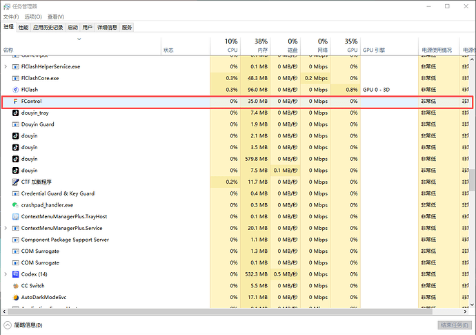
Task: Click the horizontal scrollbar right arrow
Action: point(465,312)
